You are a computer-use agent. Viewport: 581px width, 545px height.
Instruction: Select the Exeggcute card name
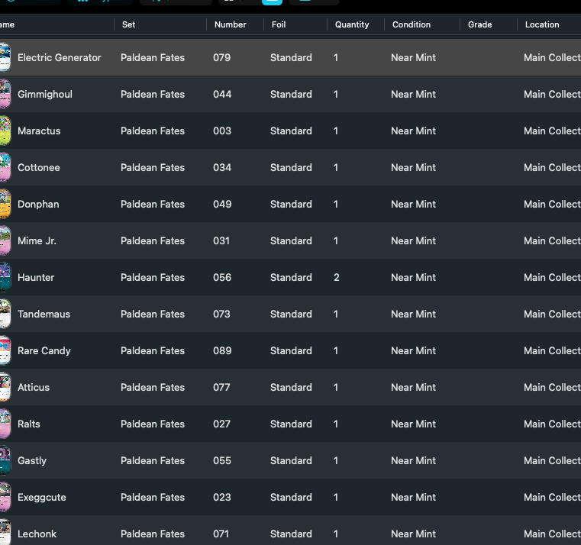[41, 497]
